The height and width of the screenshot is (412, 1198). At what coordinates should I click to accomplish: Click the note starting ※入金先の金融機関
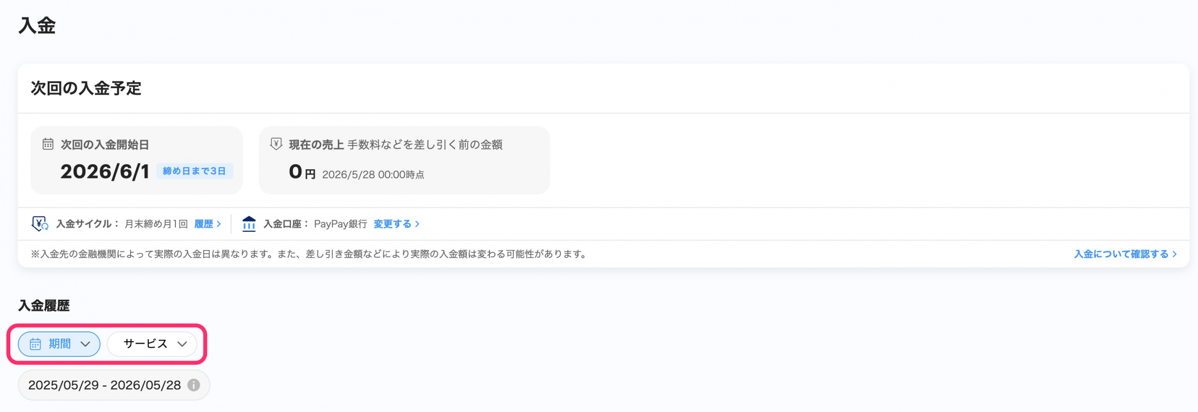coord(308,254)
